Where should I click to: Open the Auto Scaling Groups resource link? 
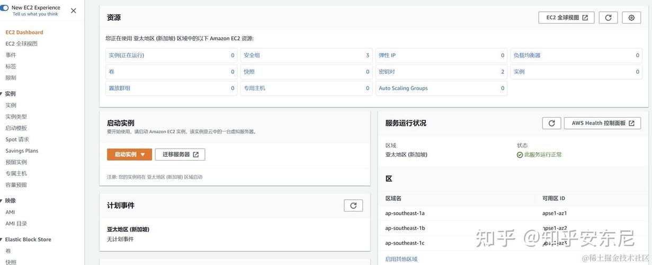pos(403,88)
